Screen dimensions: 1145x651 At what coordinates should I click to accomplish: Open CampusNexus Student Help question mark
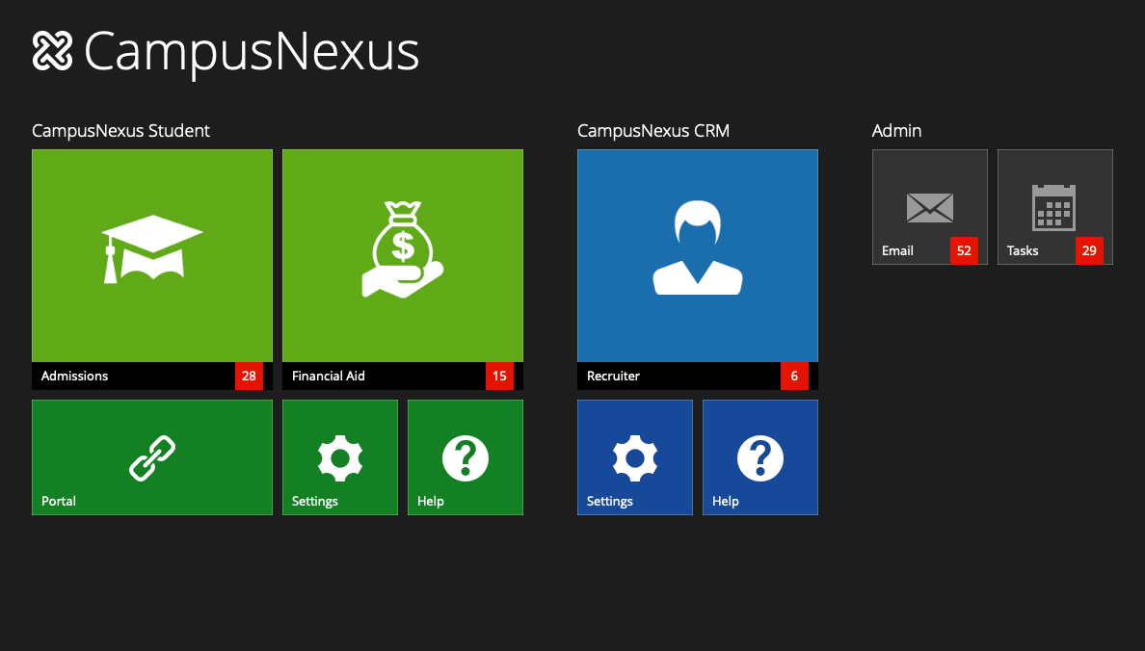(x=466, y=456)
